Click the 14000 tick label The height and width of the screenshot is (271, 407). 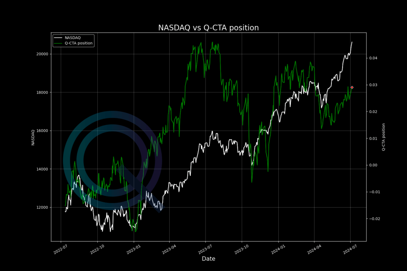click(42, 169)
